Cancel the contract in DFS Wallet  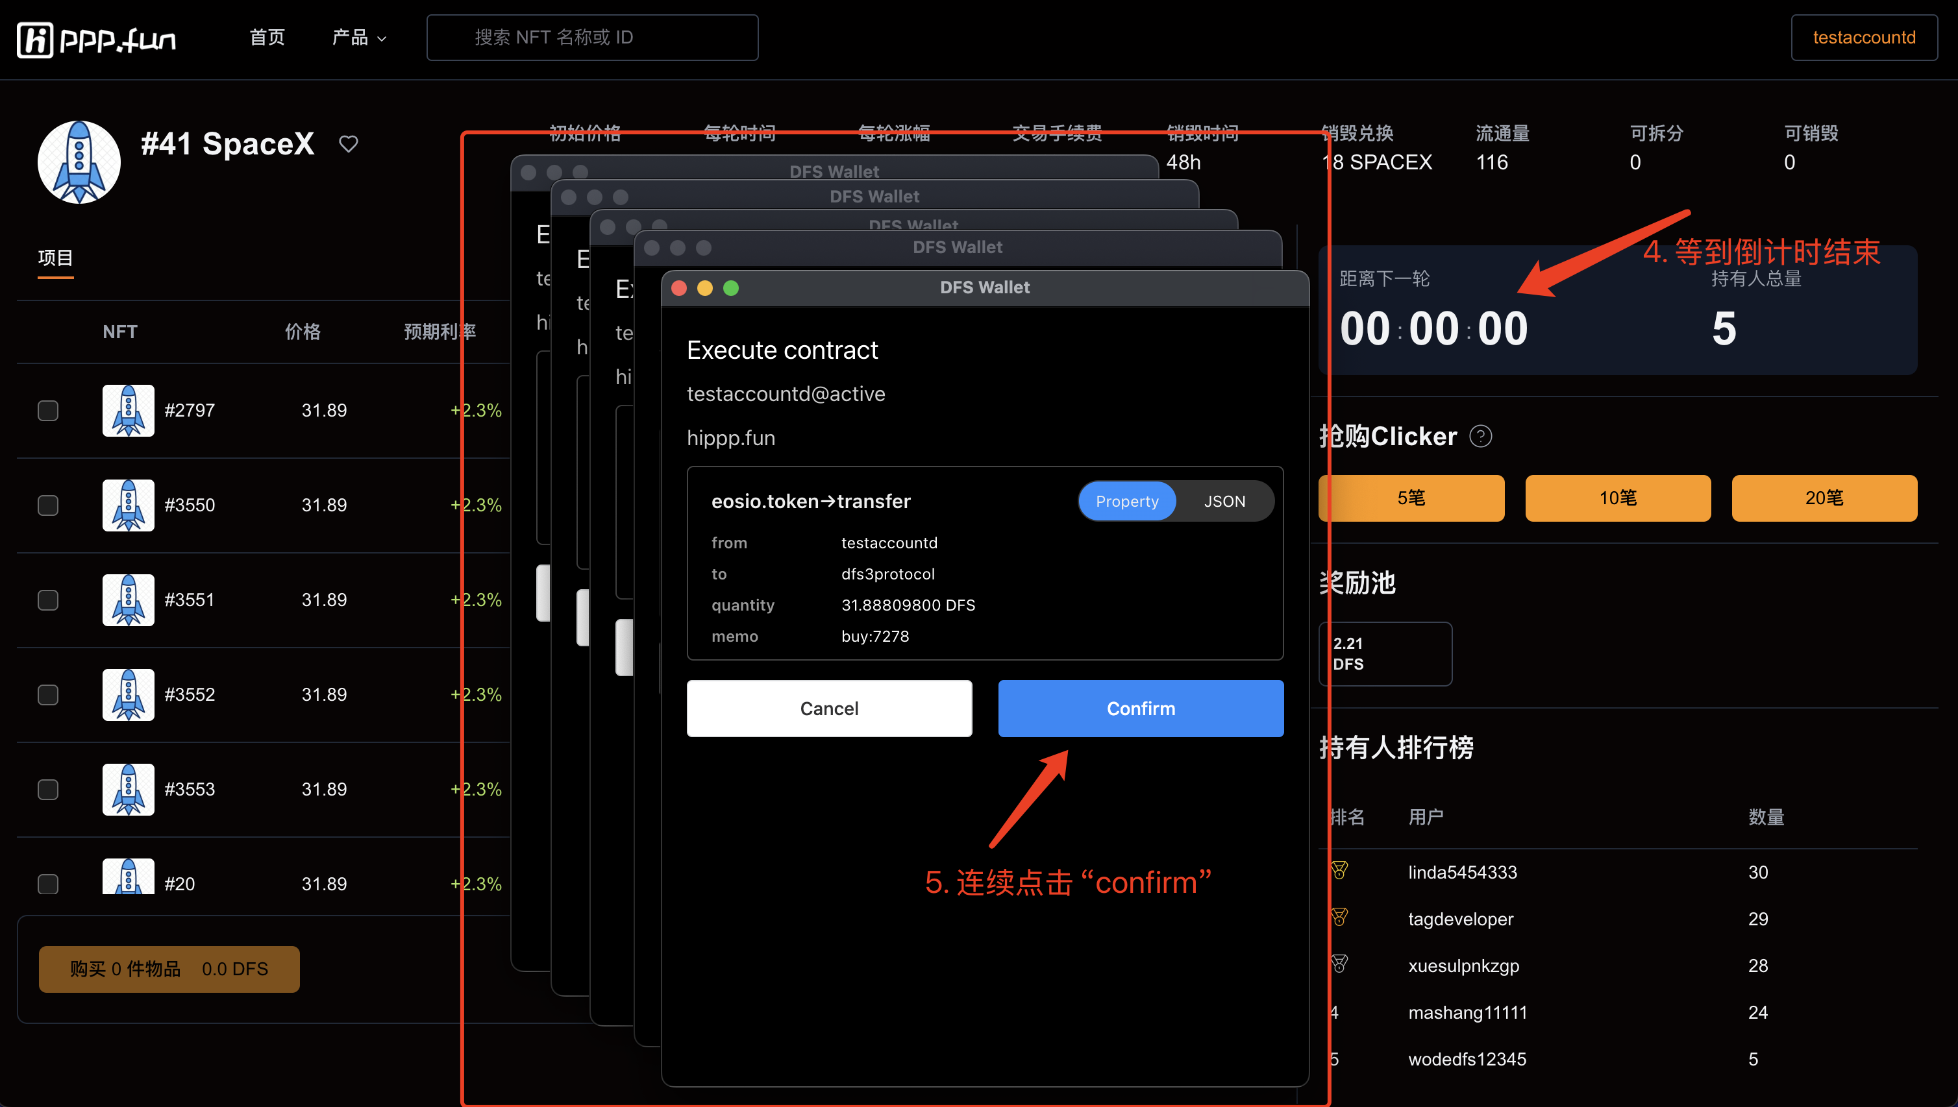coord(829,709)
